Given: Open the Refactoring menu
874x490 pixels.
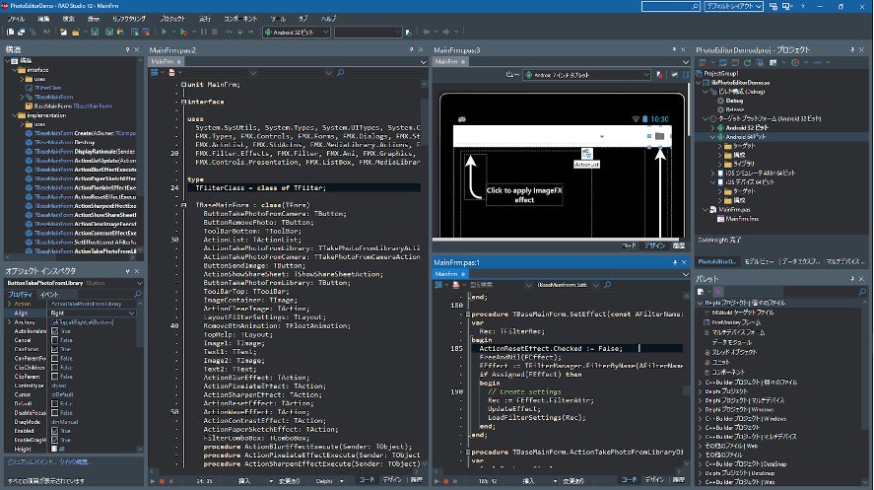Looking at the screenshot, I should point(127,18).
